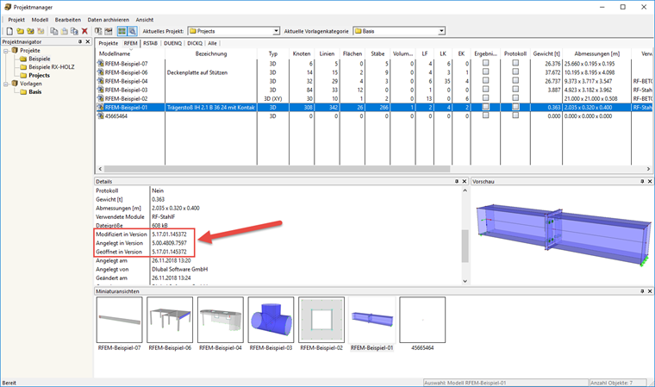Image resolution: width=655 pixels, height=387 pixels.
Task: Toggle Protokoll checkbox for 45665464 row
Action: point(515,115)
